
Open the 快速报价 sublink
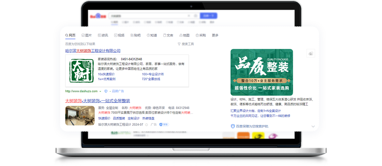[104, 118]
